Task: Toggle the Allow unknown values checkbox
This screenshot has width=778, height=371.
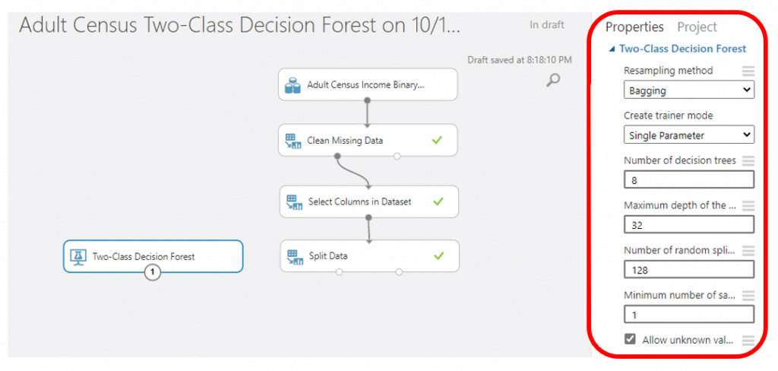Action: pyautogui.click(x=630, y=339)
